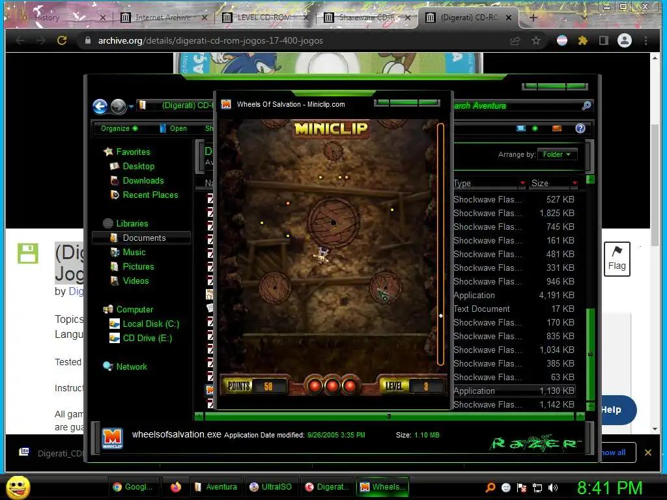The width and height of the screenshot is (667, 500).
Task: Switch to the LEVEL CD-ROM browser tab
Action: [x=264, y=18]
